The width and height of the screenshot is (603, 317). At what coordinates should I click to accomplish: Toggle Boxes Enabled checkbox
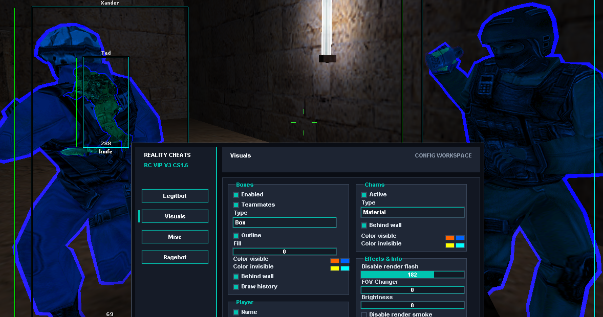tap(236, 195)
